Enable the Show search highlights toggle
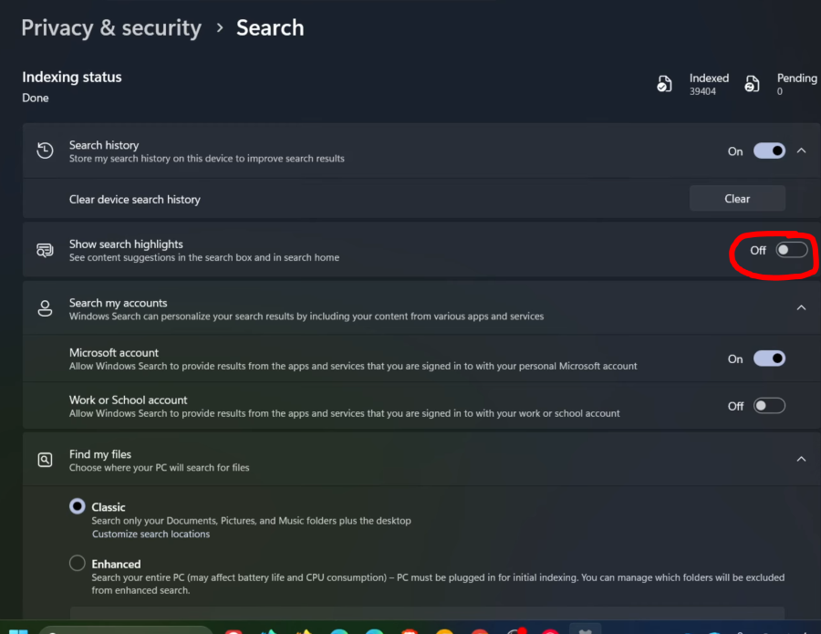821x634 pixels. 791,250
